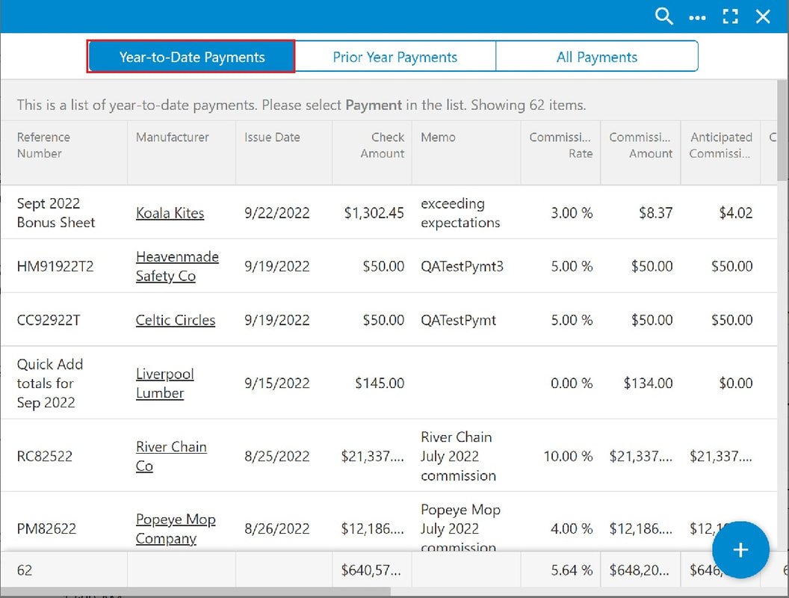The height and width of the screenshot is (598, 789).
Task: Open the search magnifier icon
Action: click(x=663, y=16)
